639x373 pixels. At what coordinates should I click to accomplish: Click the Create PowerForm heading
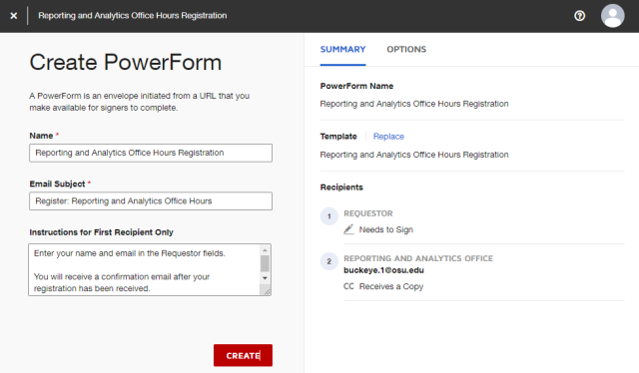(126, 62)
